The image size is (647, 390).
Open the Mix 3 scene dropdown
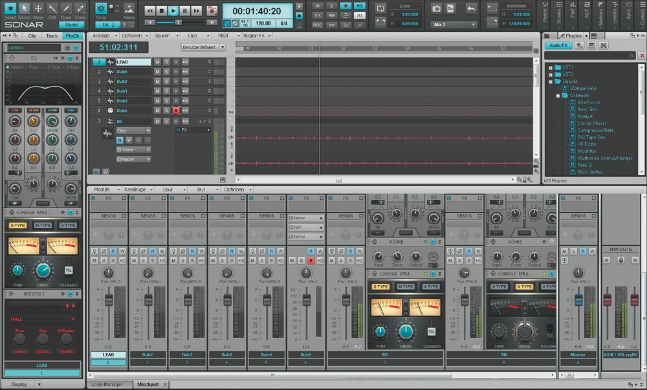[453, 25]
